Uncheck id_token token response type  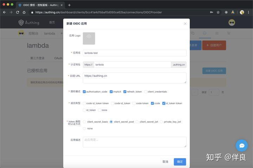[x=164, y=103]
